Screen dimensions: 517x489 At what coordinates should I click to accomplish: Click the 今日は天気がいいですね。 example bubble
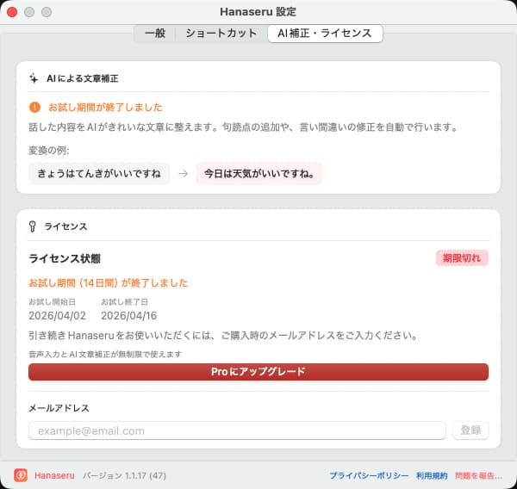click(x=259, y=173)
